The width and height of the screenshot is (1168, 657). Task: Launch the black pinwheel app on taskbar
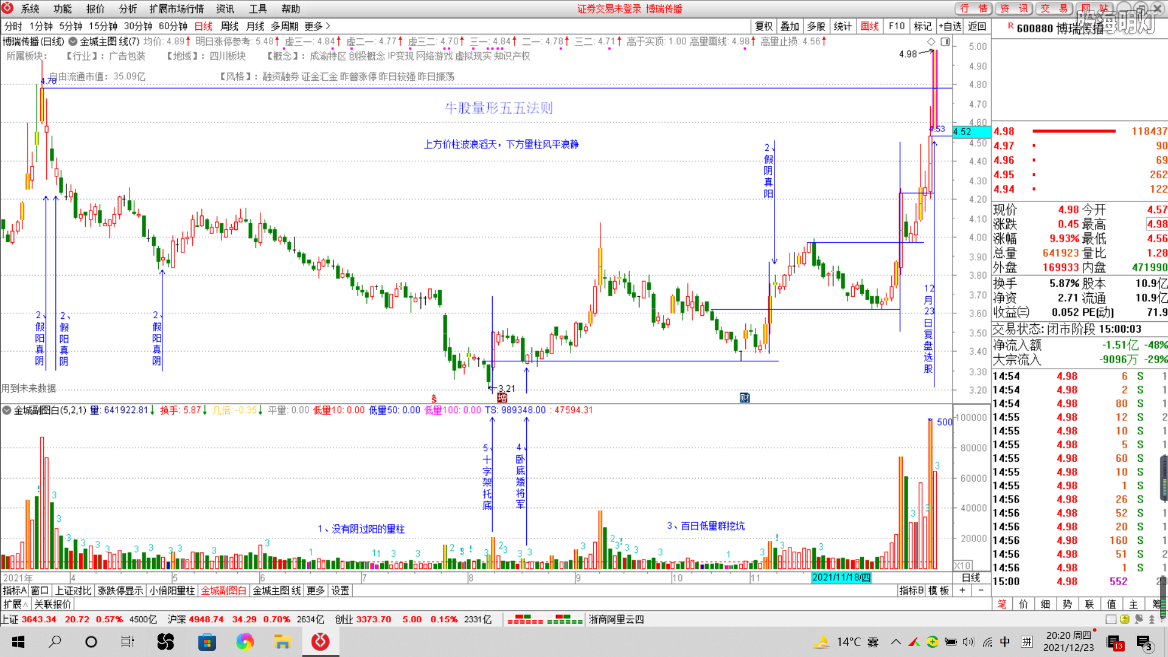165,642
